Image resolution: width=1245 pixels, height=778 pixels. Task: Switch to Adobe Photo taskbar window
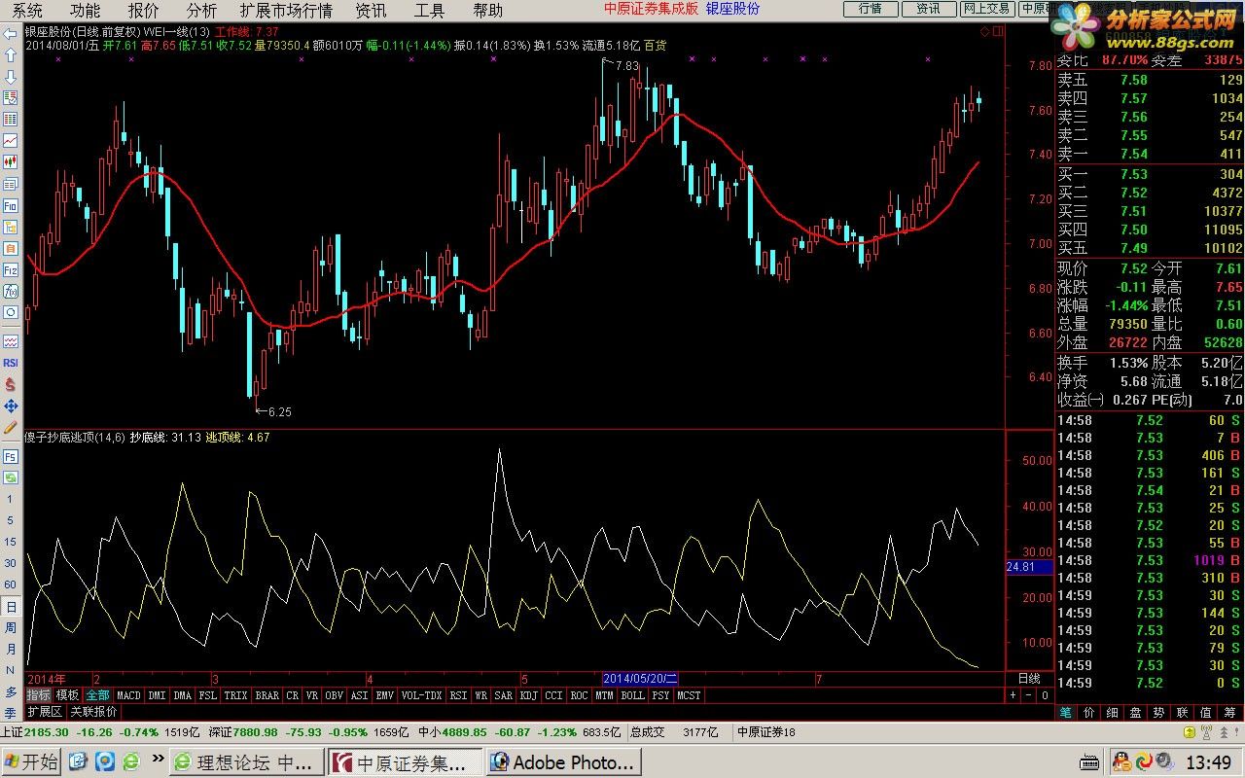[x=561, y=762]
